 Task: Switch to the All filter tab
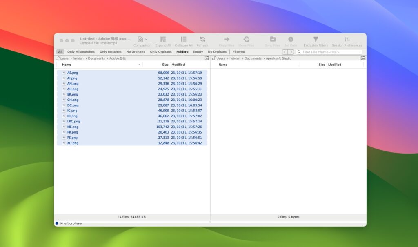coord(60,51)
